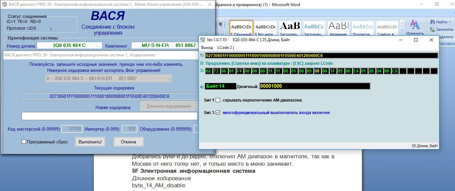Select byte cell 06 in LCode
Image resolution: width=455 pixels, height=191 pixels.
tap(224, 71)
